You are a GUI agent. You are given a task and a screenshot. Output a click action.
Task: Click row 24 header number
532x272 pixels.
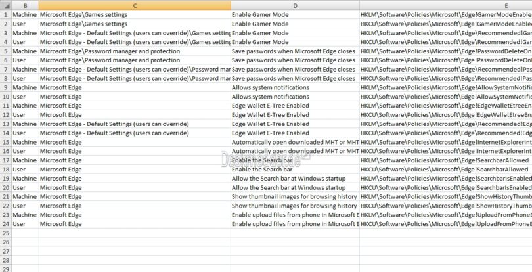(5, 224)
